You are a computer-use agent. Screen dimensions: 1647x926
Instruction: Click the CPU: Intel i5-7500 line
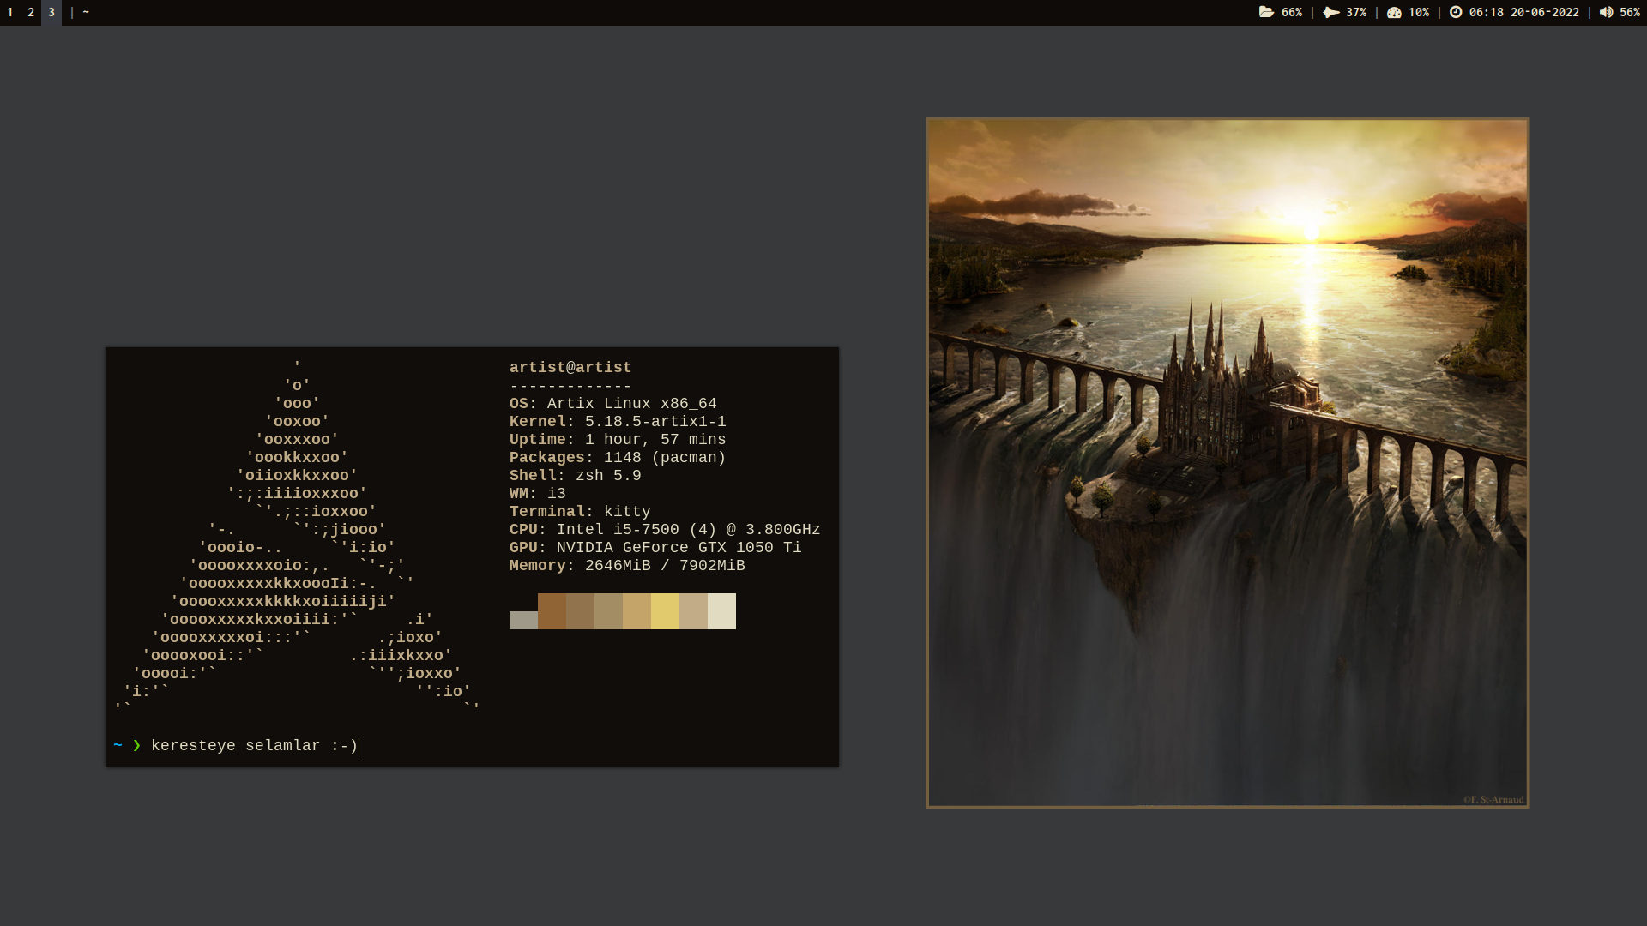(x=665, y=529)
